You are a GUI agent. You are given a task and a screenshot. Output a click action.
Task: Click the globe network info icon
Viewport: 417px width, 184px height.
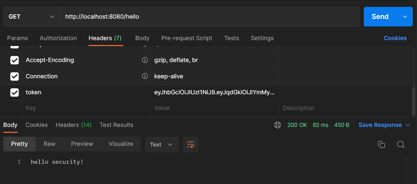[x=278, y=125]
